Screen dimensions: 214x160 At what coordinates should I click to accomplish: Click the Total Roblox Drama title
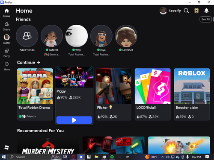point(34,108)
